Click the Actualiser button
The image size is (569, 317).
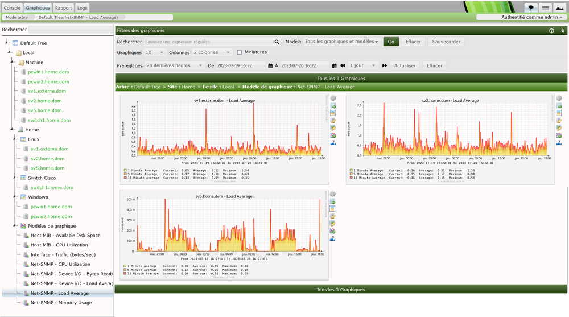[405, 65]
